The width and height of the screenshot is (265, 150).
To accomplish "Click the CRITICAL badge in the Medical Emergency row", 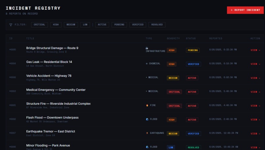I will tap(174, 92).
